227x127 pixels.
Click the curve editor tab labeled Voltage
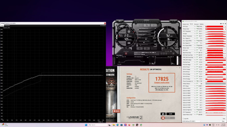click(x=2, y=26)
